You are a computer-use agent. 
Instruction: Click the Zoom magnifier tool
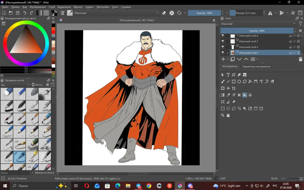[223, 115]
